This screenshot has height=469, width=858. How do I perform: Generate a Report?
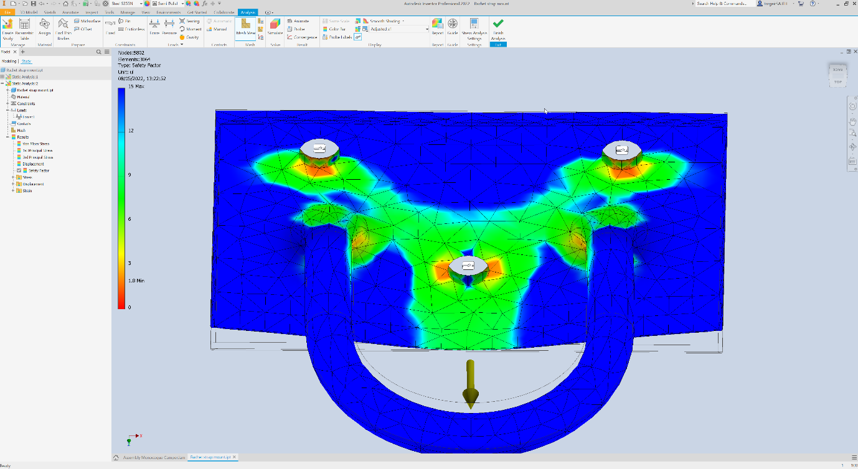coord(438,27)
